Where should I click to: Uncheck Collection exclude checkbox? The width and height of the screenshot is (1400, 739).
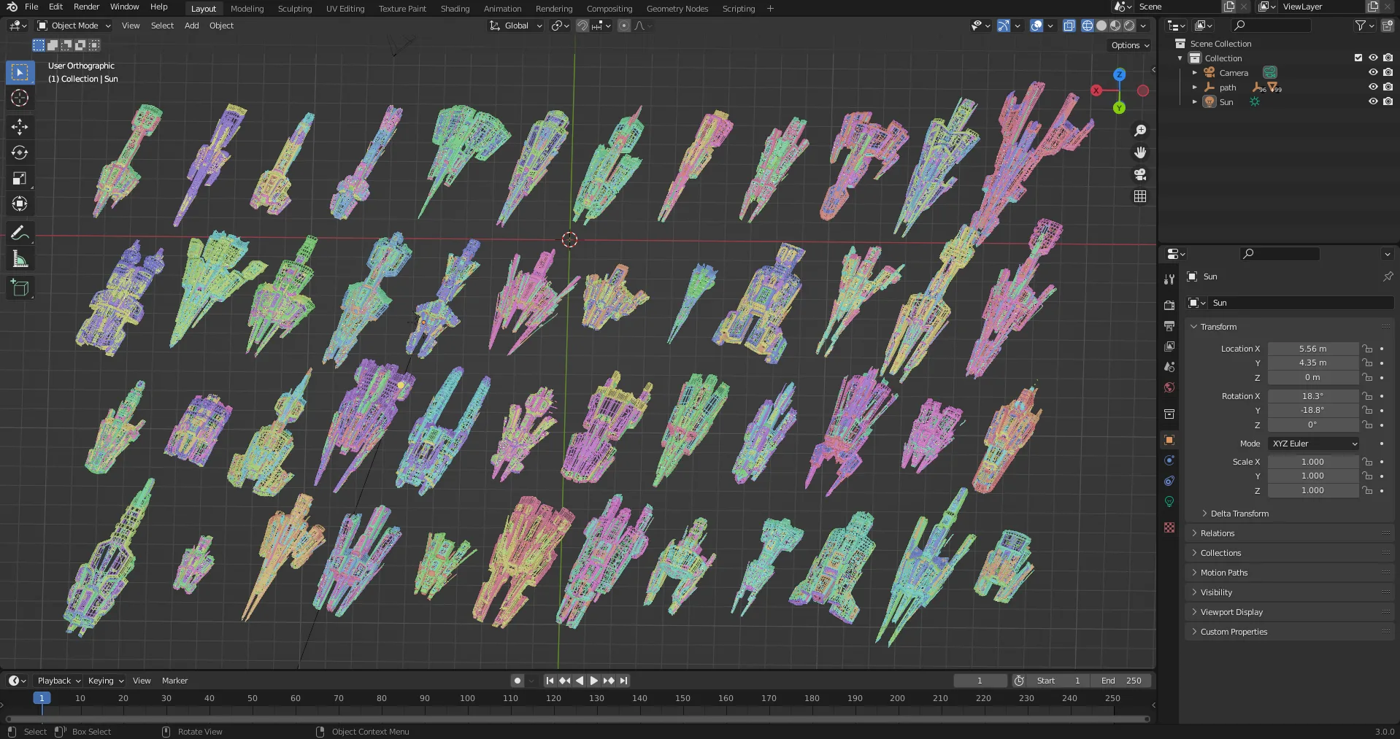[1358, 58]
